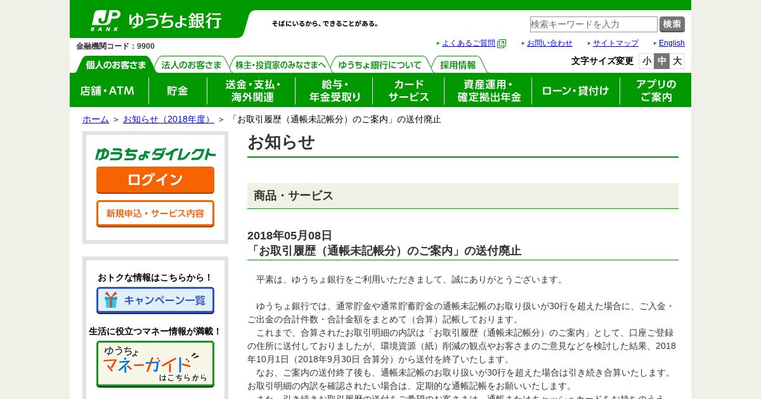Select the 法人のお客さま tab
761x399 pixels.
pos(192,65)
